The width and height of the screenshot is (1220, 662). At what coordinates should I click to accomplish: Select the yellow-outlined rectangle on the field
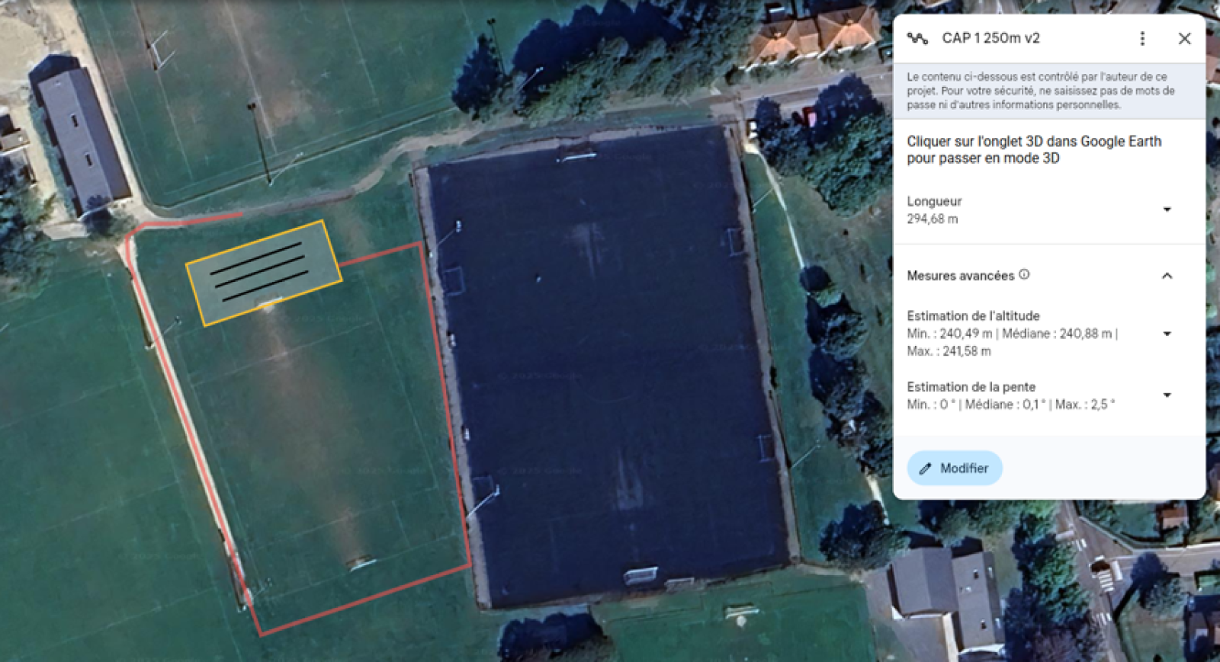[x=264, y=273]
